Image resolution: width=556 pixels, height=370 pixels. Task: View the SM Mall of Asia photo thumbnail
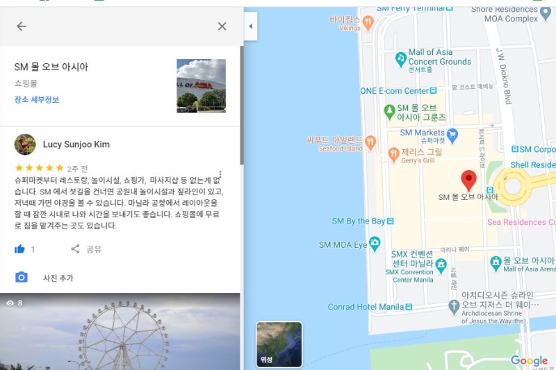[x=201, y=85]
